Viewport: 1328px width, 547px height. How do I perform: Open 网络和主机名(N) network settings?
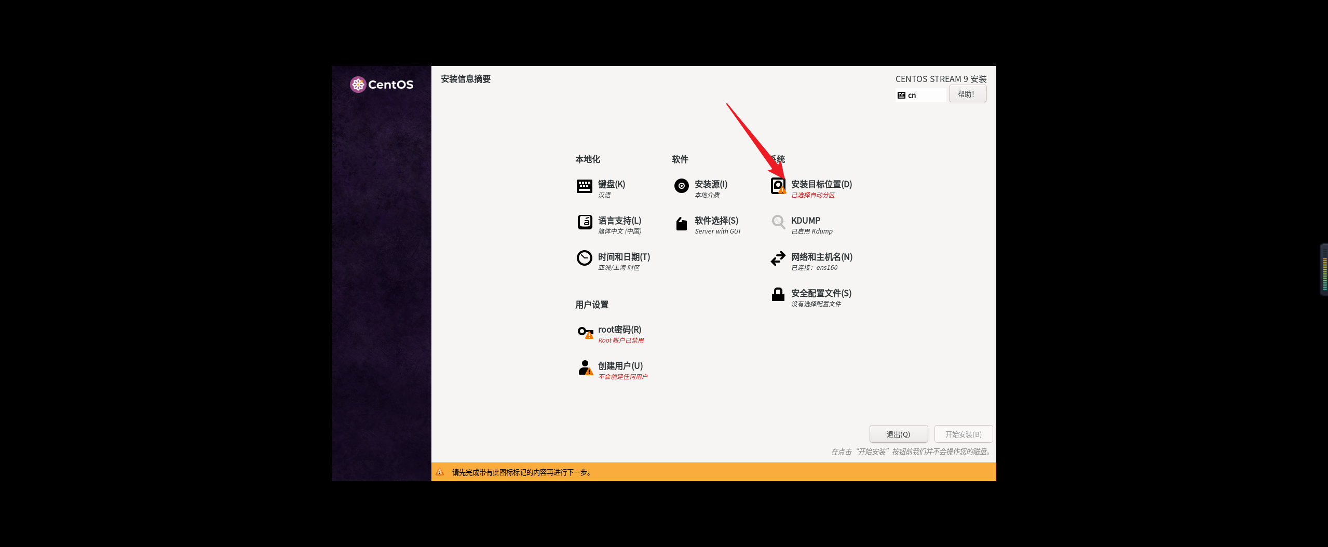point(822,257)
